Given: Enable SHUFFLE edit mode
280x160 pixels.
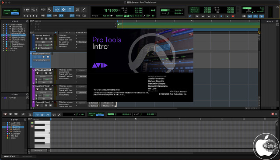Looking at the screenshot, I should pyautogui.click(x=7, y=11).
